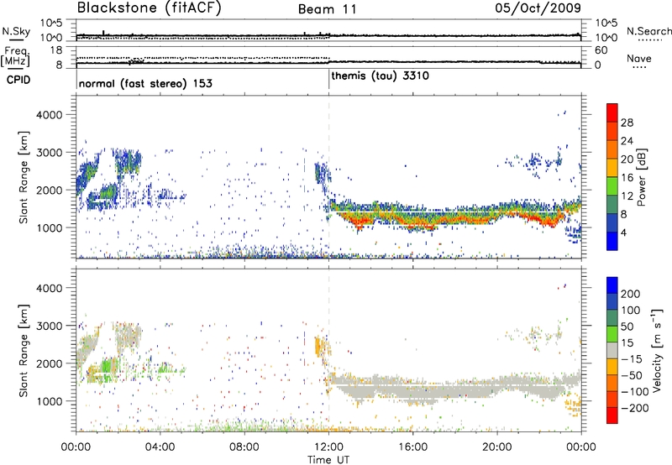Click the '4000' tick on power panel

coord(50,115)
